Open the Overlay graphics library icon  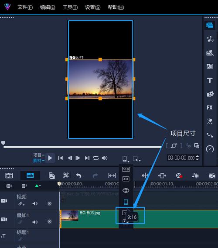tap(210, 94)
